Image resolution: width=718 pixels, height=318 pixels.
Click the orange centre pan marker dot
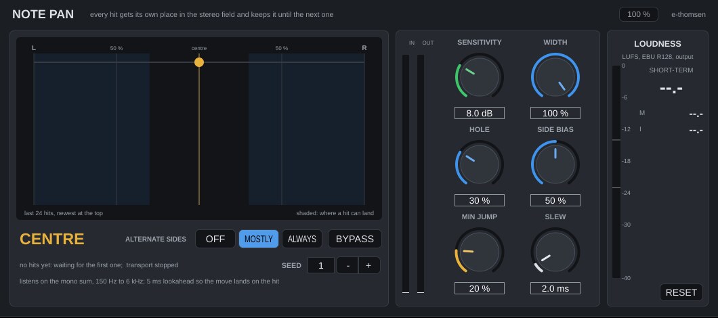click(199, 62)
